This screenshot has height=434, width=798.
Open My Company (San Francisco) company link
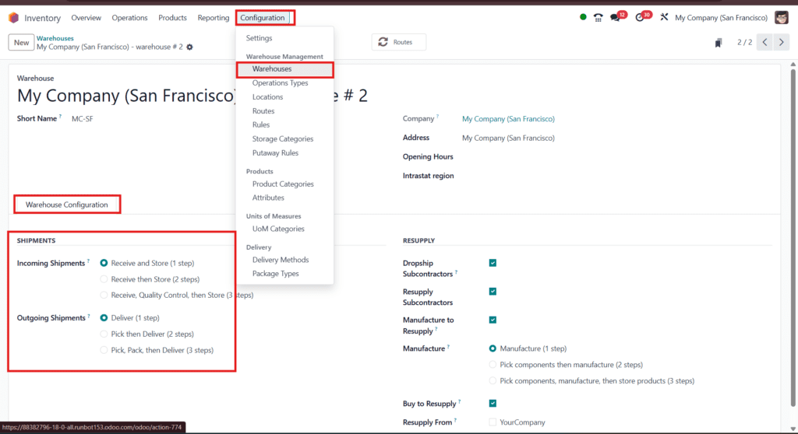(x=508, y=119)
